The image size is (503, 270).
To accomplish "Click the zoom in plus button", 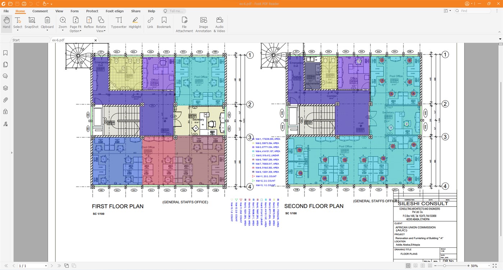I will pyautogui.click(x=468, y=266).
